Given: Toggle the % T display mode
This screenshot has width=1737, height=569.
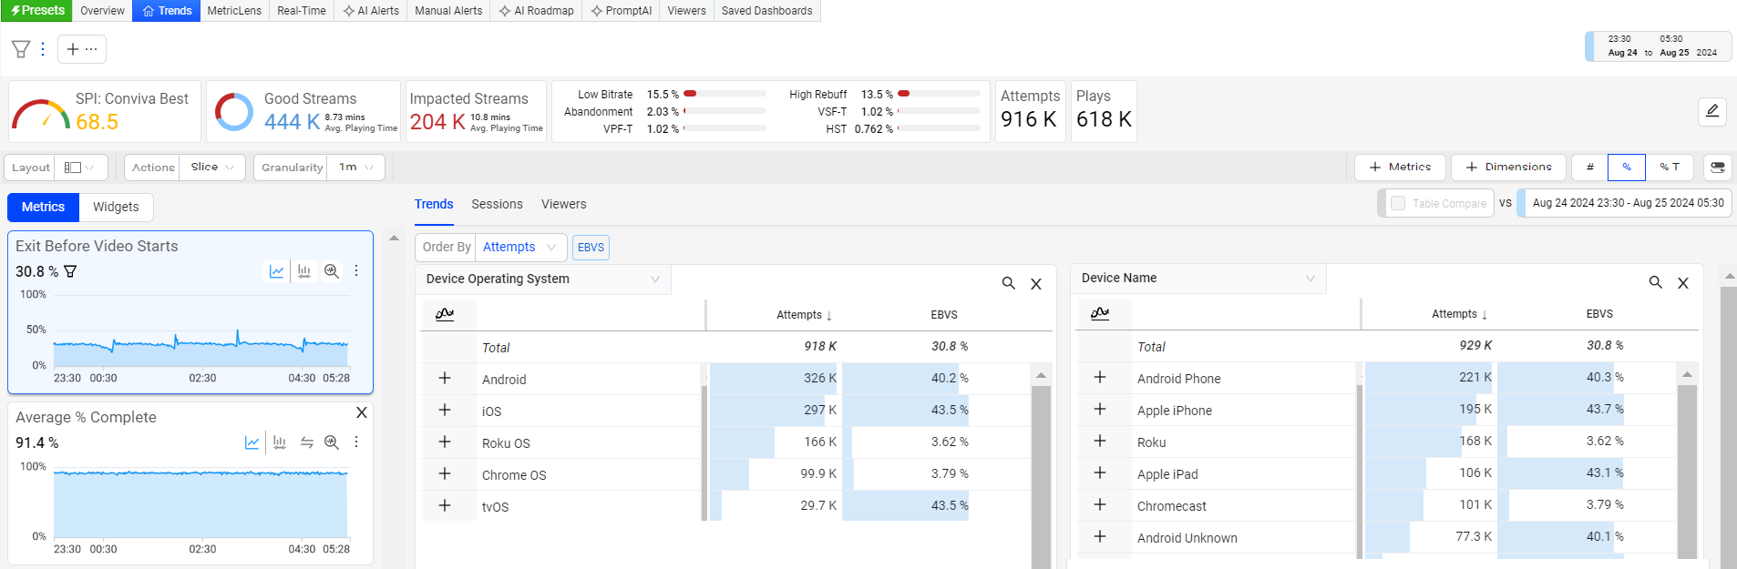Looking at the screenshot, I should pyautogui.click(x=1669, y=168).
